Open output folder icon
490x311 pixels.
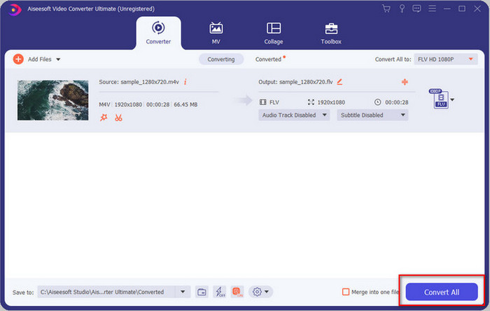pos(202,292)
